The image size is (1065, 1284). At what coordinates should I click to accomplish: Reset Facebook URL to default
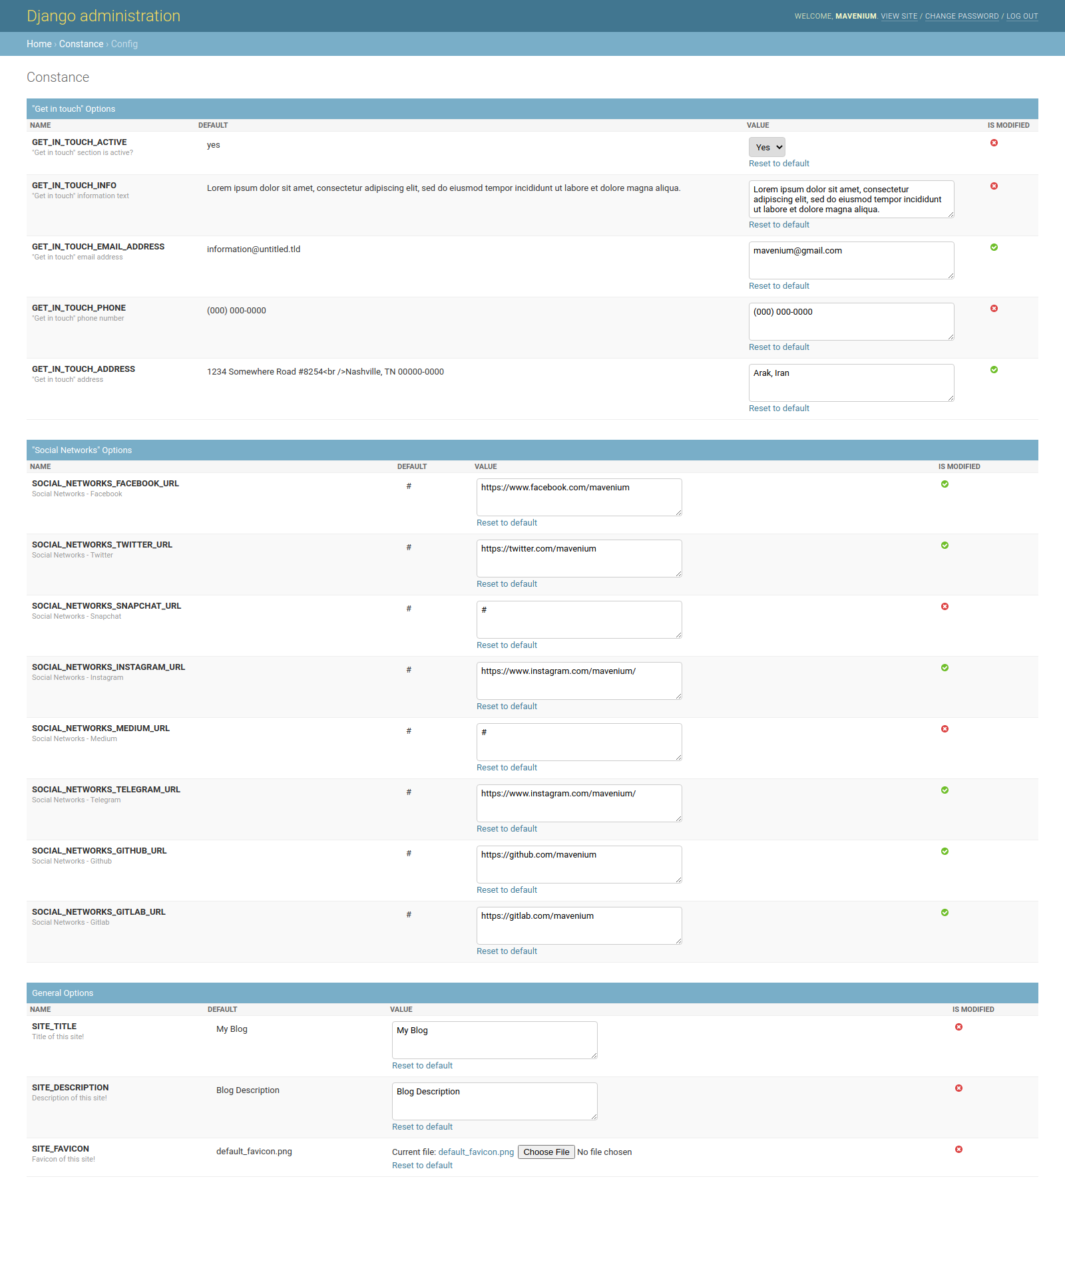point(507,523)
